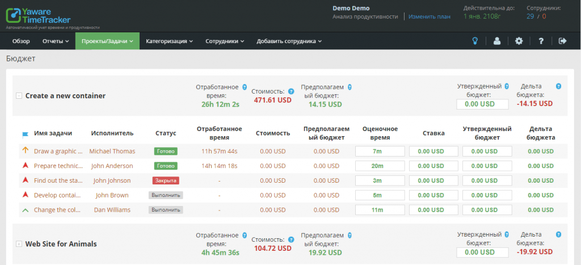The width and height of the screenshot is (581, 265).
Task: Click executor Dan Williams
Action: [x=112, y=210]
